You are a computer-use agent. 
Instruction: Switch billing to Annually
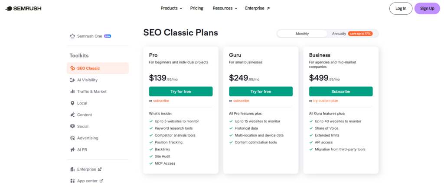click(x=339, y=34)
